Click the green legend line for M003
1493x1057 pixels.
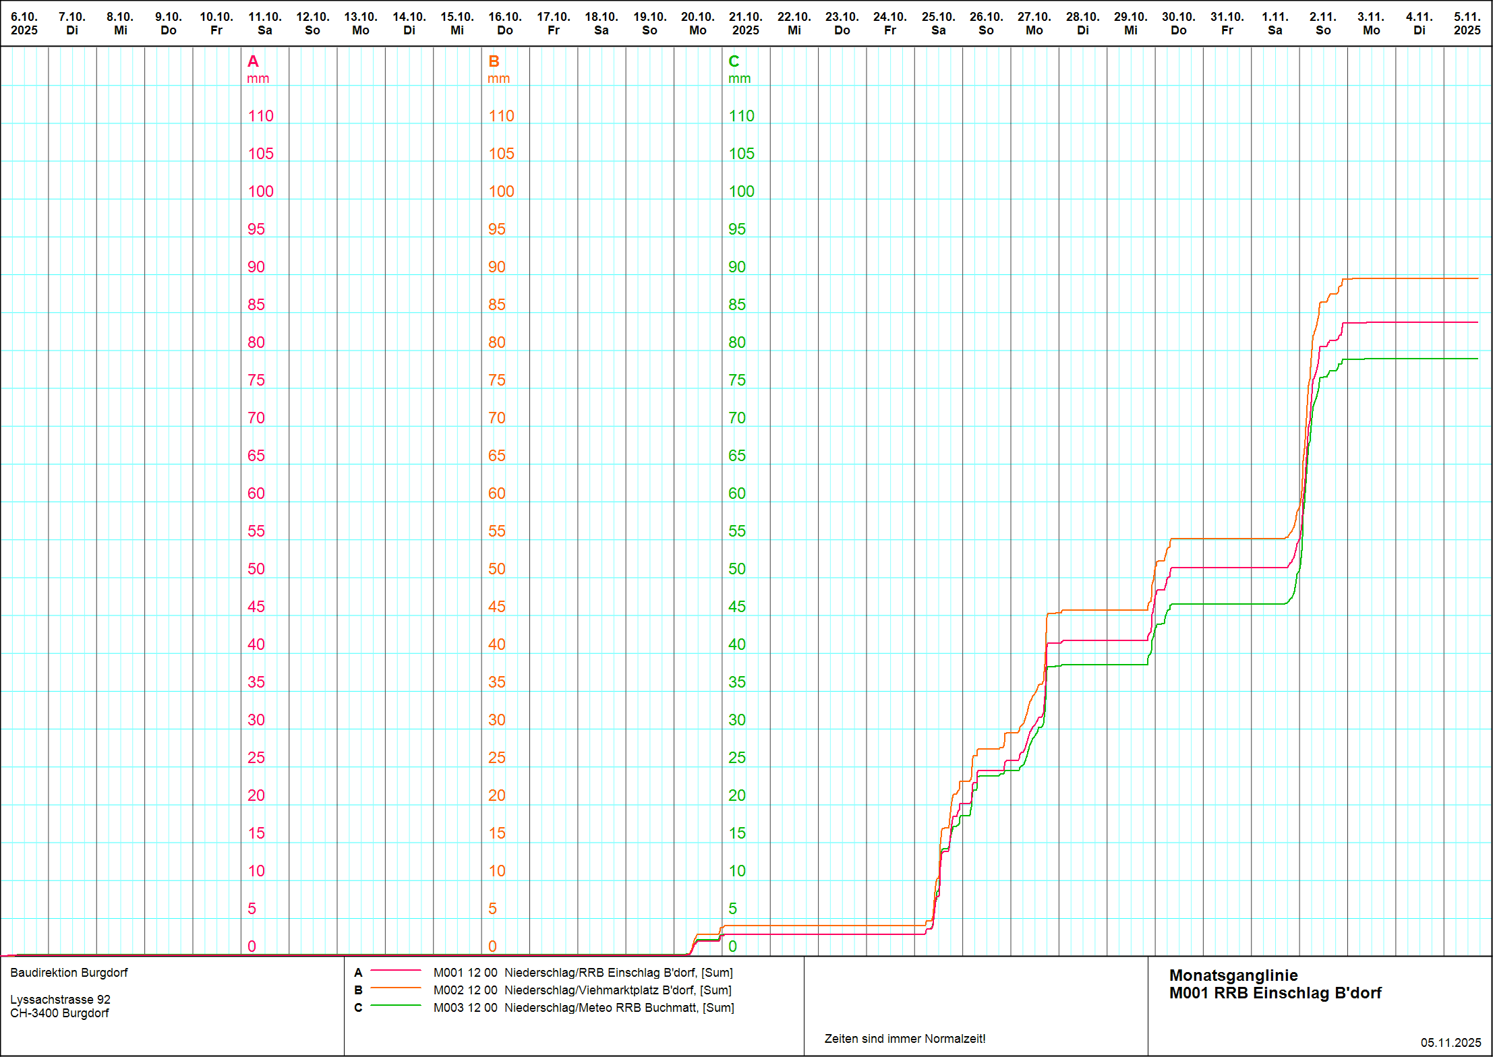[396, 1006]
